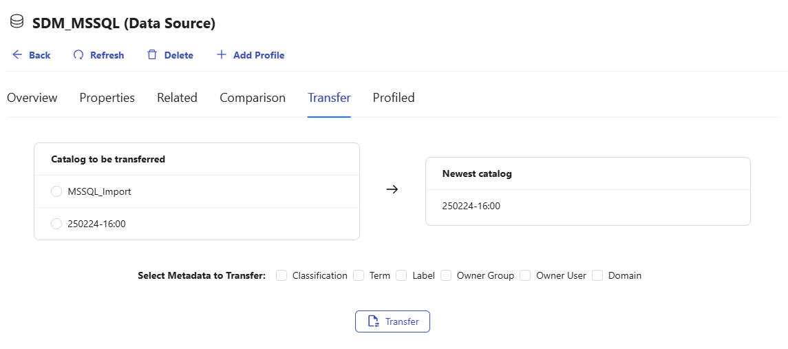The width and height of the screenshot is (788, 349).
Task: Select the 250224-16:00 catalog radio button
Action: coord(56,224)
